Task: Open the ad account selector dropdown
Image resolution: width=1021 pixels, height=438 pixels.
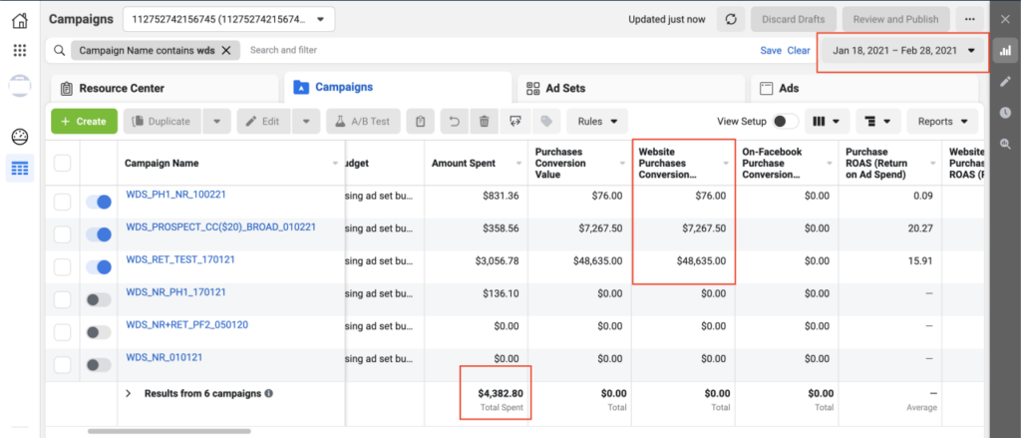Action: (x=228, y=20)
